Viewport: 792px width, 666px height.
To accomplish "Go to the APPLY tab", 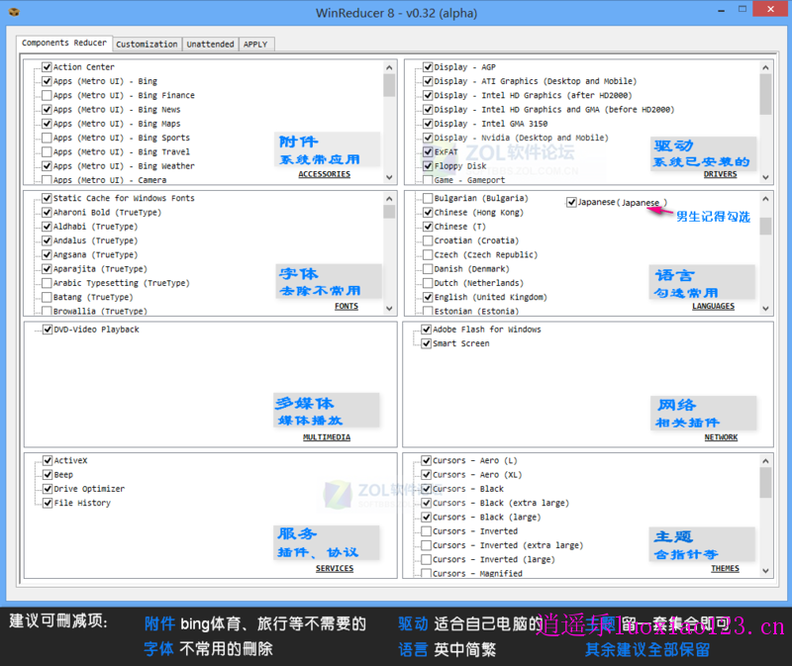I will [255, 44].
